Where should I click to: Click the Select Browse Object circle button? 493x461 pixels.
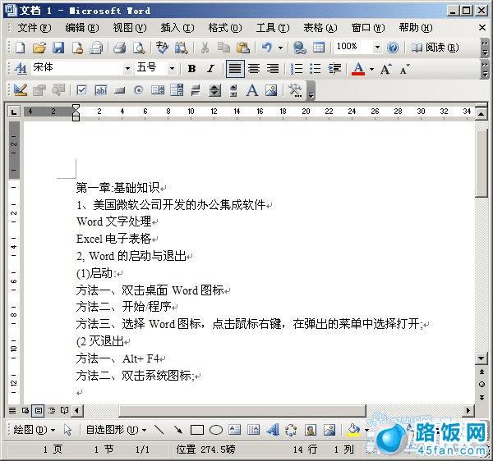(481, 385)
